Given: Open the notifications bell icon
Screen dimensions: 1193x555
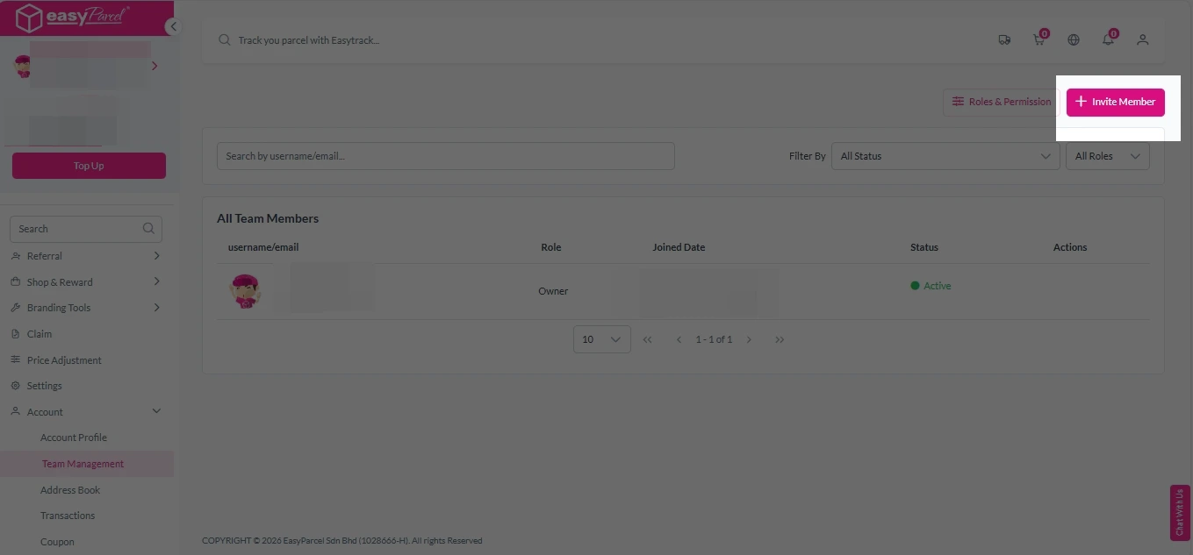Looking at the screenshot, I should tap(1108, 39).
